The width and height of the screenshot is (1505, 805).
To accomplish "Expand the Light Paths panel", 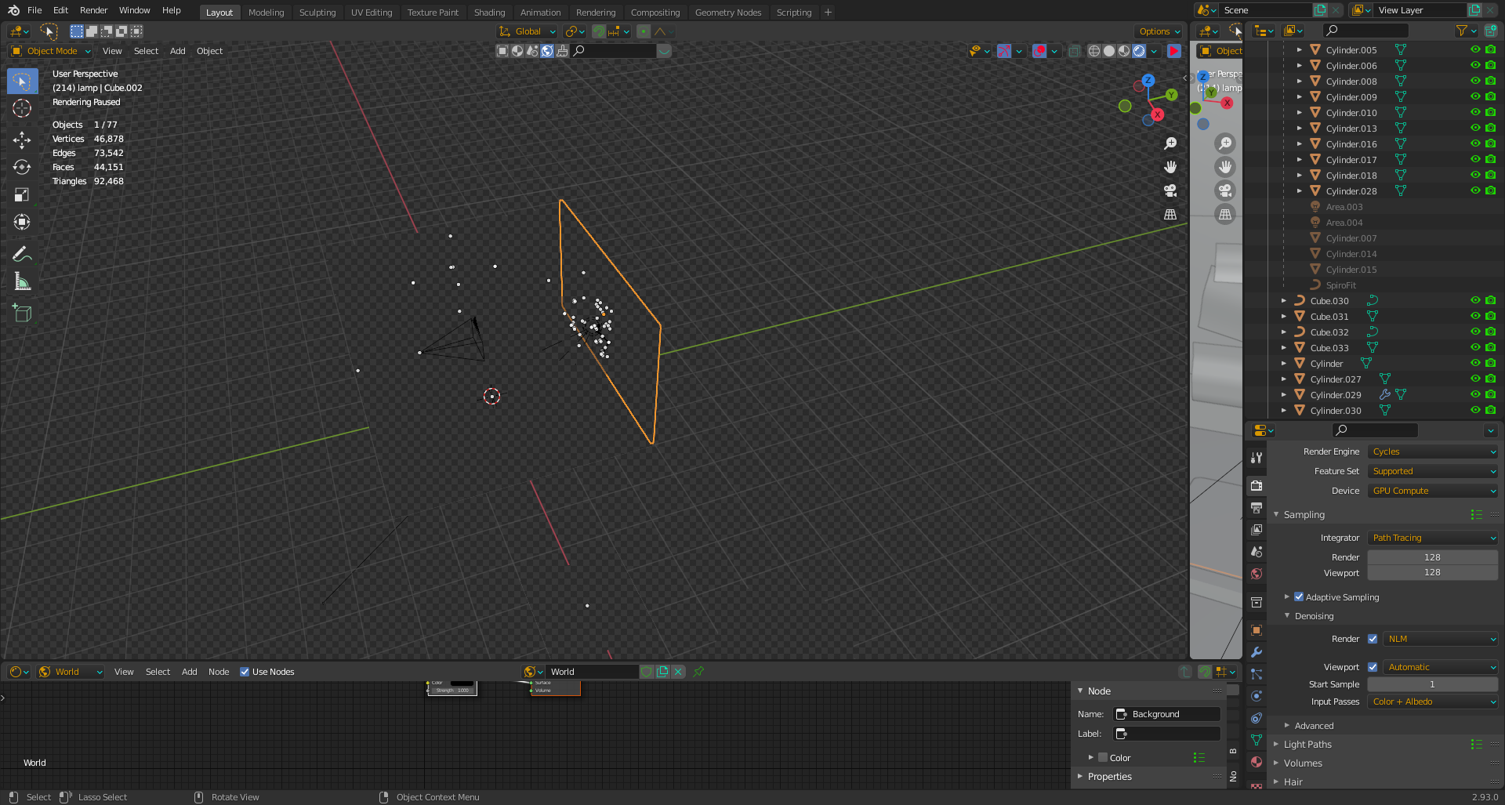I will (1307, 744).
